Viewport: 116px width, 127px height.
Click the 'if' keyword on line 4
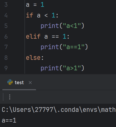pos(29,15)
